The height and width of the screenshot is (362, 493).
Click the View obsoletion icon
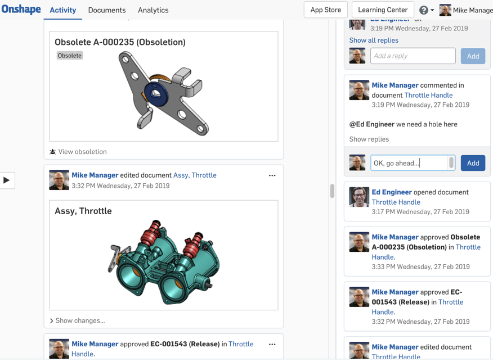point(53,152)
